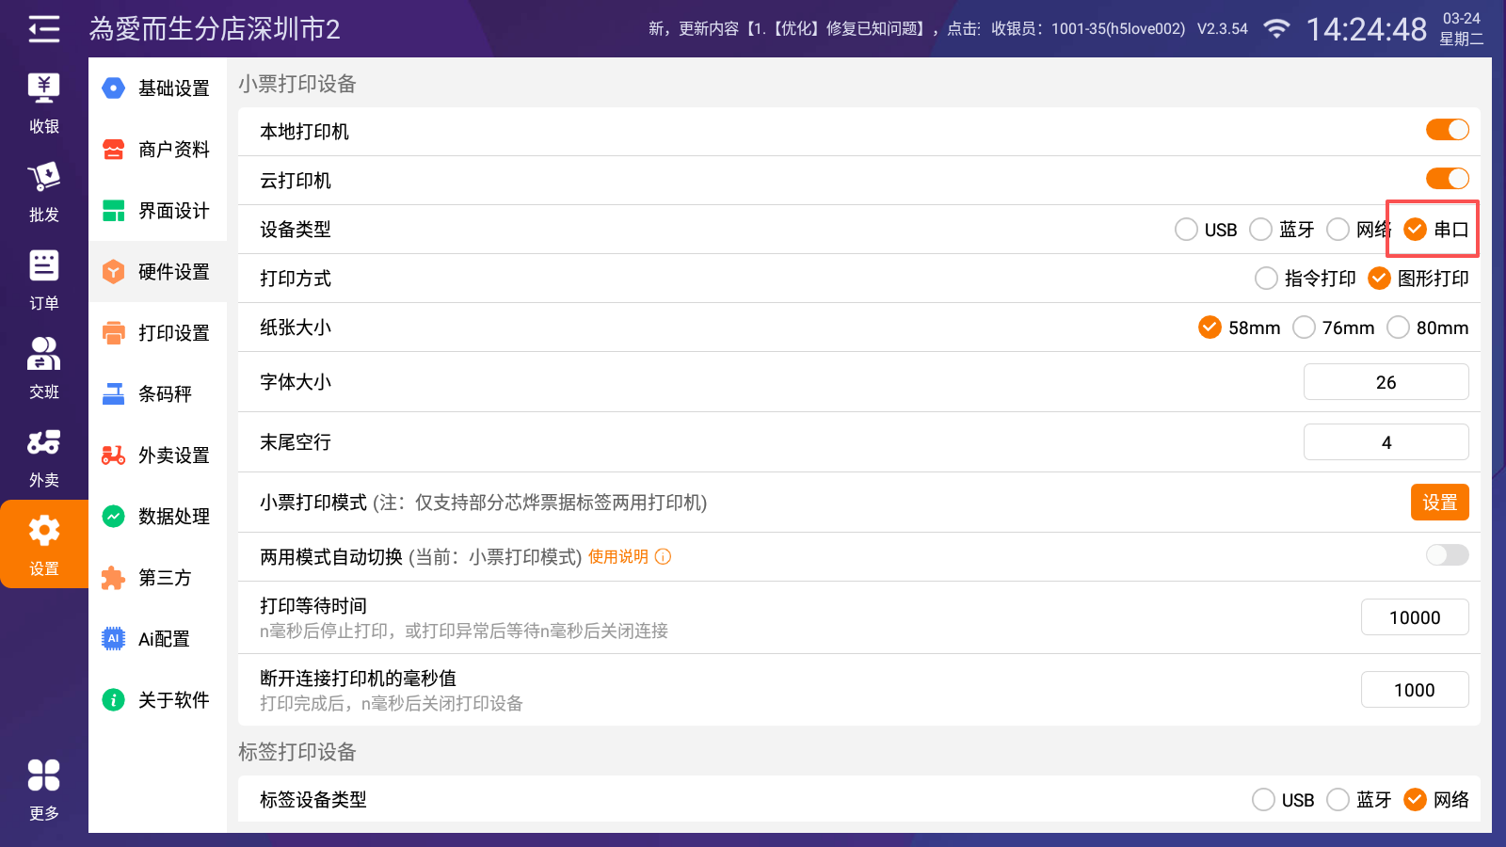Open the 使用说明 usage instructions link
Viewport: 1506px width, 847px height.
(x=617, y=556)
